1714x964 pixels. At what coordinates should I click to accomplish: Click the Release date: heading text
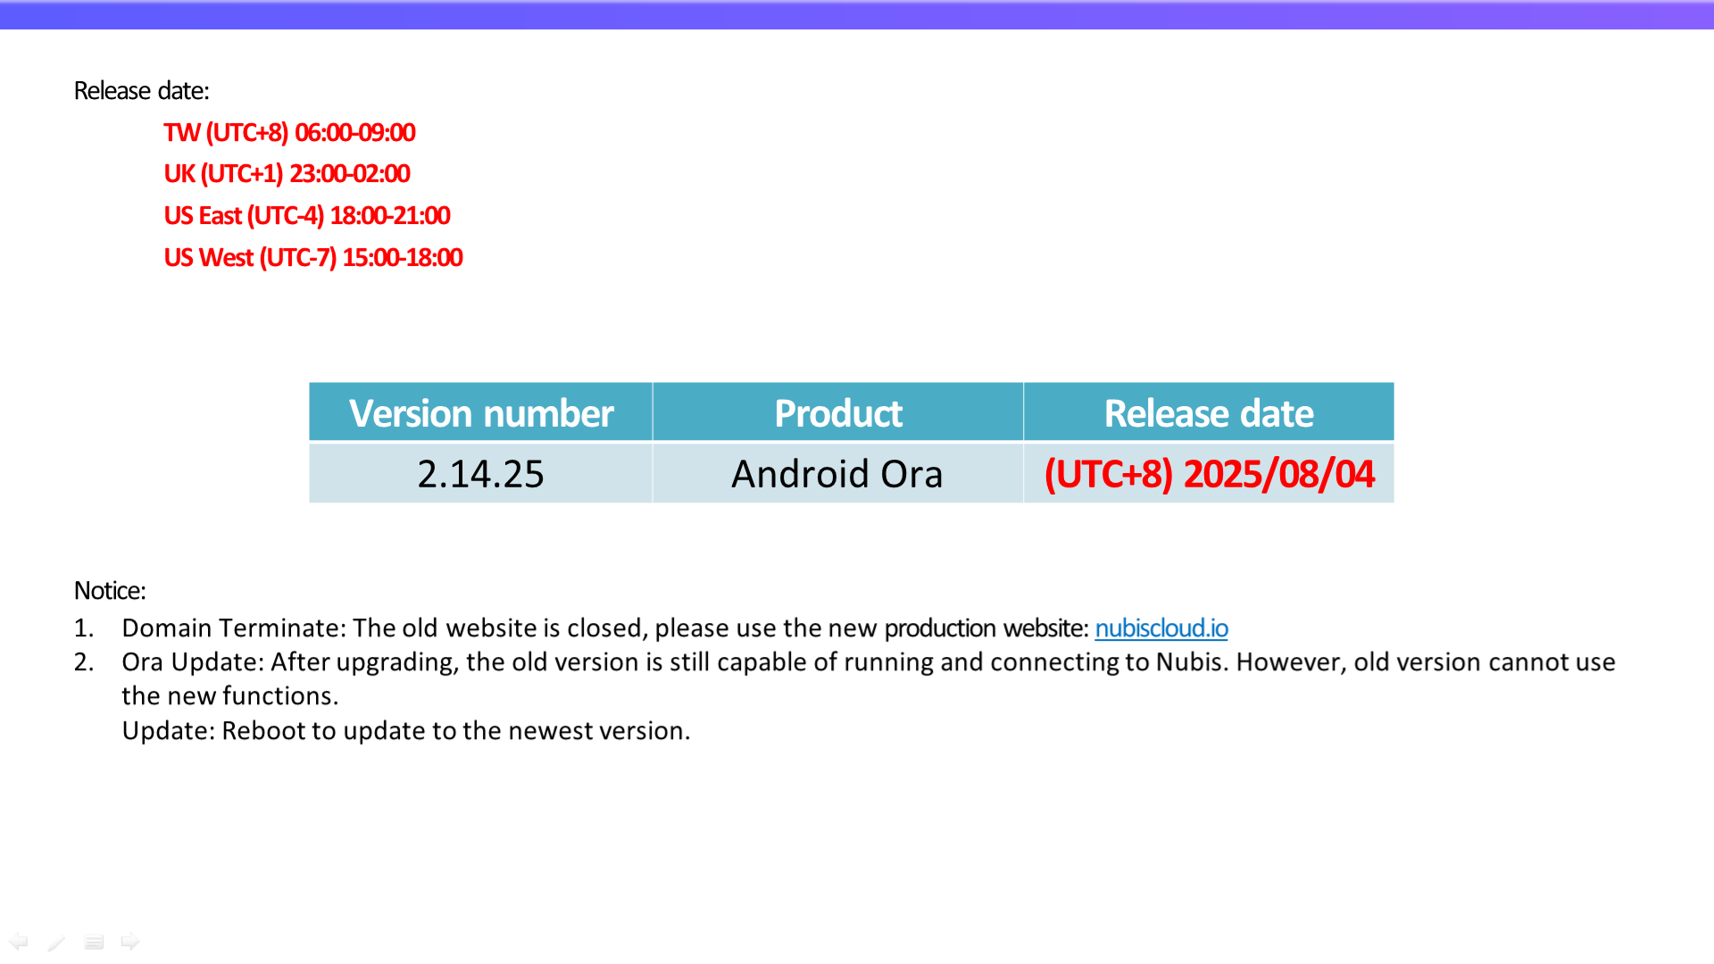(141, 91)
